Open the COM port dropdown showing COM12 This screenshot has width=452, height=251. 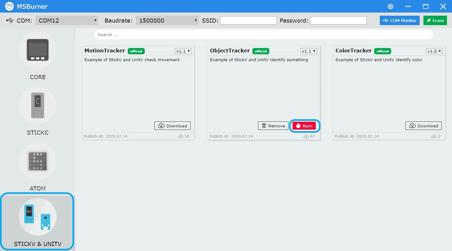pos(67,20)
